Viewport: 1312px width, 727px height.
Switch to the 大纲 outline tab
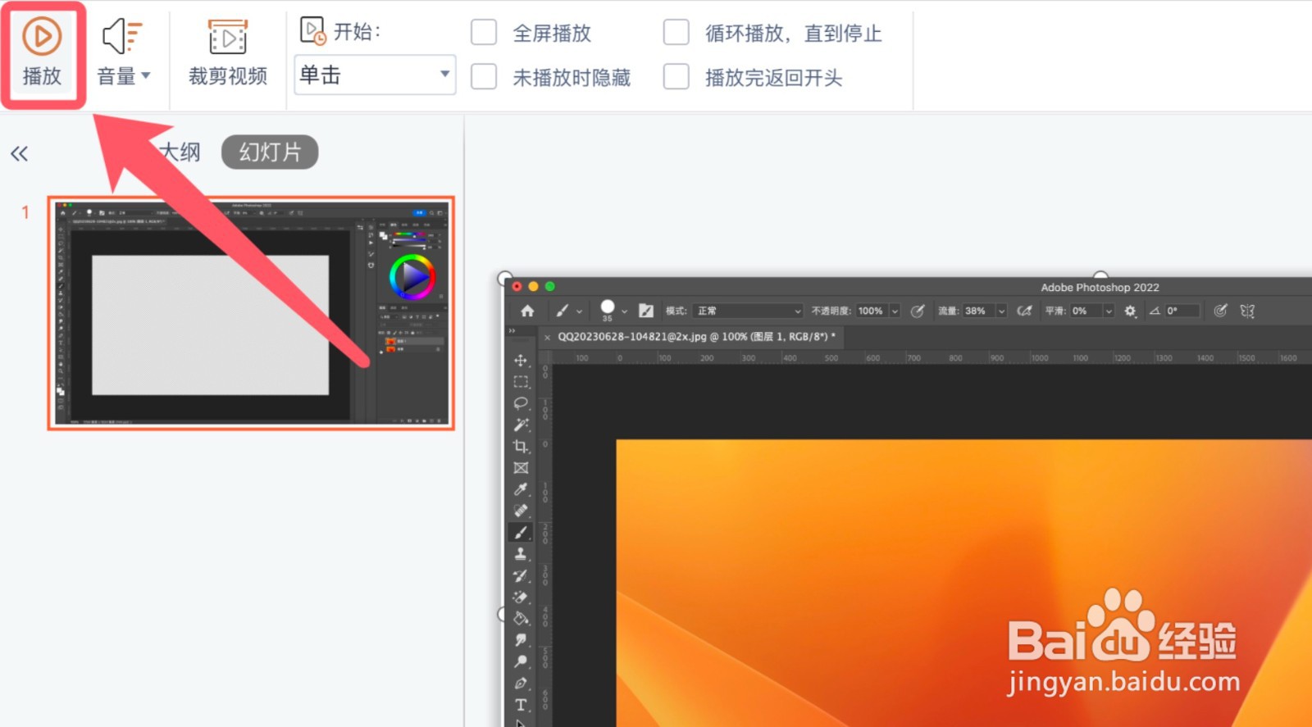coord(180,152)
